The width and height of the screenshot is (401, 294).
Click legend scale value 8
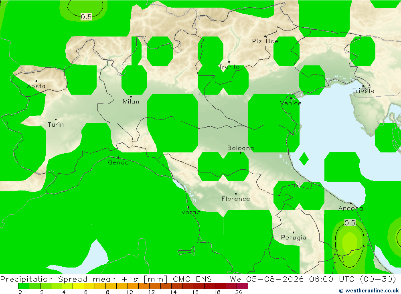coord(107,292)
